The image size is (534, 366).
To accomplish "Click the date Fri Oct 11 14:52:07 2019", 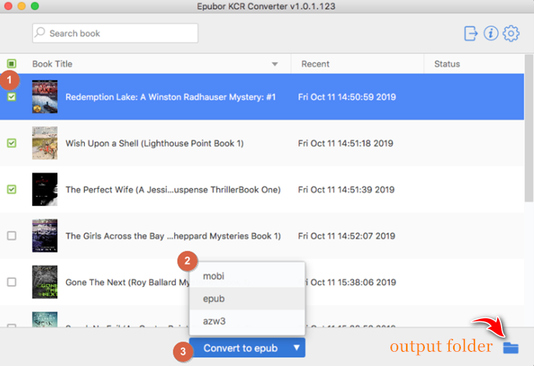I will pyautogui.click(x=346, y=236).
